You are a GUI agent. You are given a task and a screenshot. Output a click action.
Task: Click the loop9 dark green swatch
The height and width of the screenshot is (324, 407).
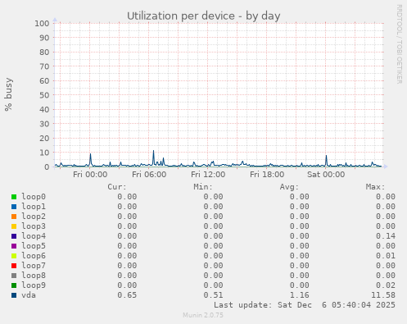coord(14,285)
